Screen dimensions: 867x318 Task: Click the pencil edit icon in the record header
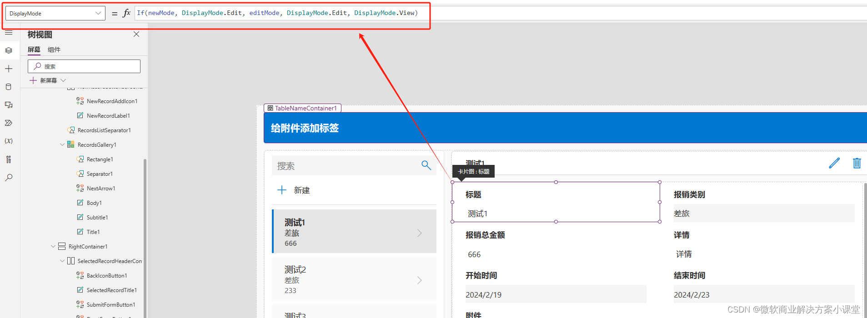coord(834,163)
